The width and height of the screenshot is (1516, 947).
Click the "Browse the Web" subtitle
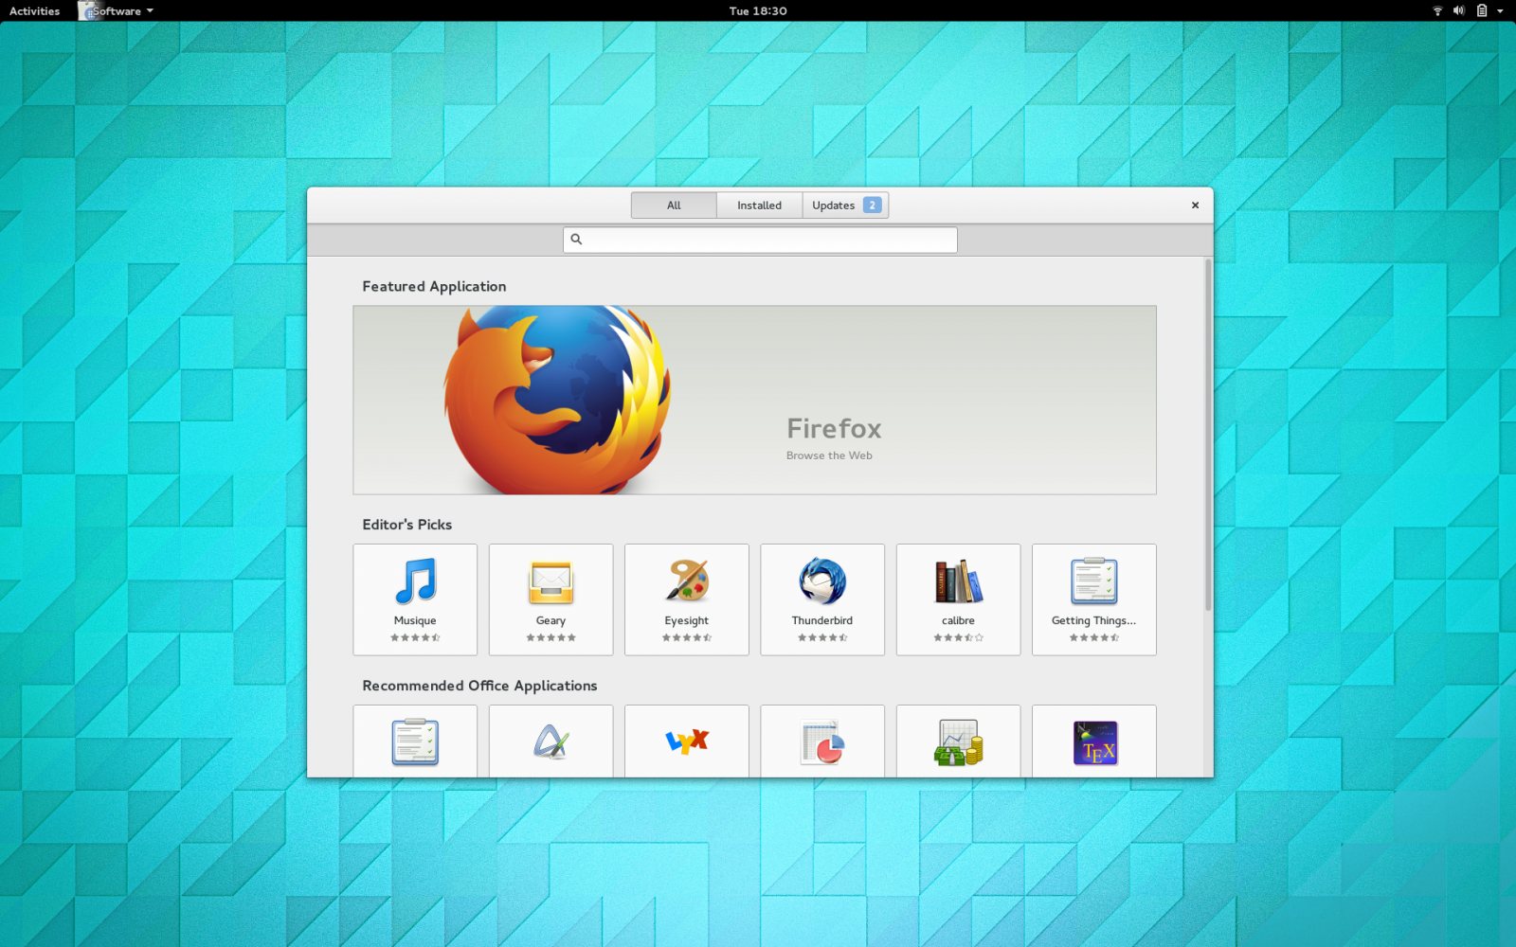(x=829, y=456)
